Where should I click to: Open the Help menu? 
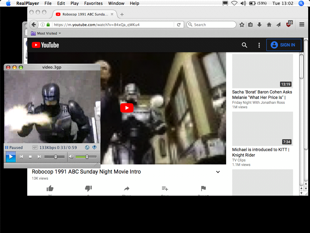[134, 3]
